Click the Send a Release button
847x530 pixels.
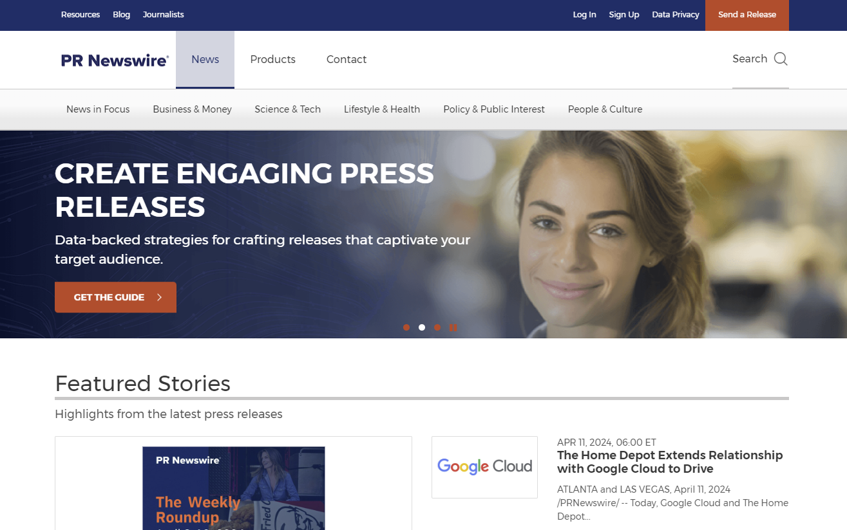pyautogui.click(x=747, y=15)
